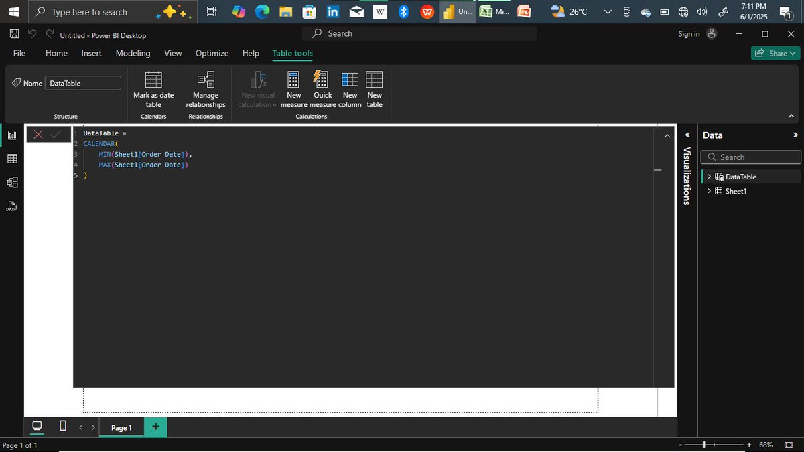
Task: Collapse the formula bar with the chevron
Action: pos(667,136)
